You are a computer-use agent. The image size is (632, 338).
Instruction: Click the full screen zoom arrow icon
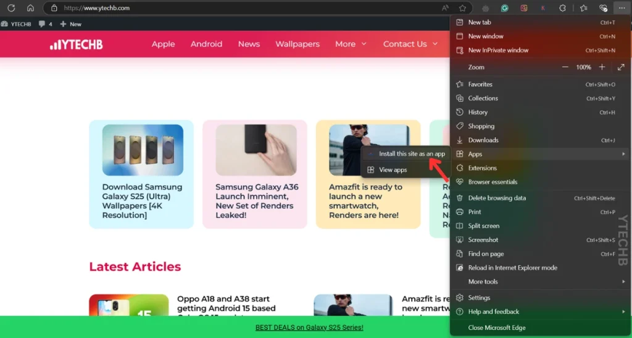tap(621, 67)
